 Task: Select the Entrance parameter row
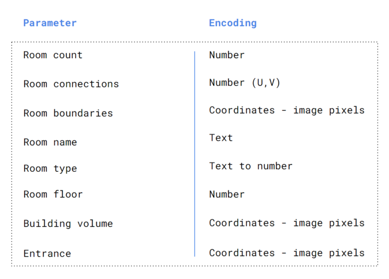pyautogui.click(x=47, y=253)
